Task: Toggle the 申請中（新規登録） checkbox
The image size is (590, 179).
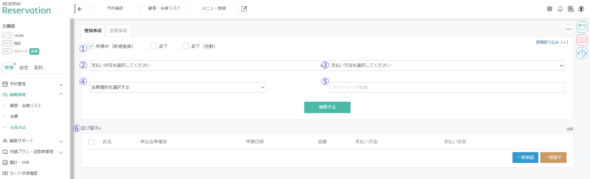Action: (x=91, y=46)
